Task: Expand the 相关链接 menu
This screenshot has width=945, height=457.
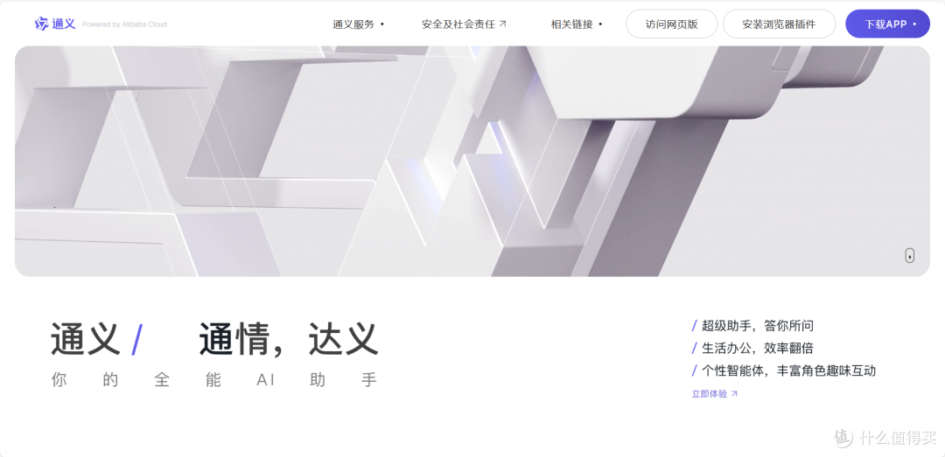Action: click(576, 24)
